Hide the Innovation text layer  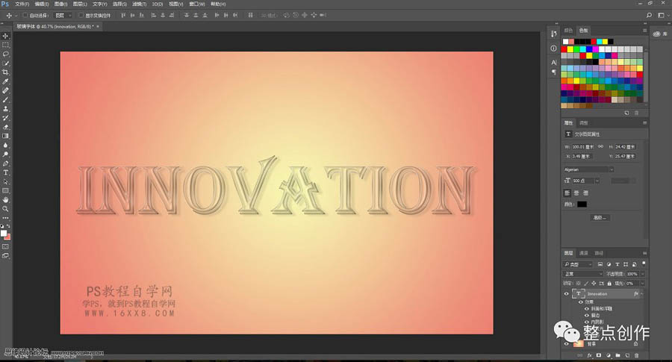pos(566,294)
